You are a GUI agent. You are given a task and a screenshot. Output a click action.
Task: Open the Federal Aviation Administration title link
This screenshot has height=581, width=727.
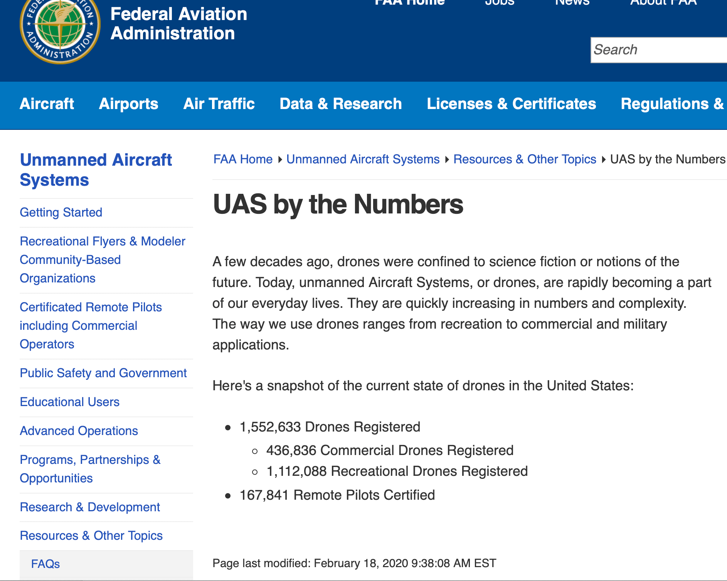[x=178, y=24]
